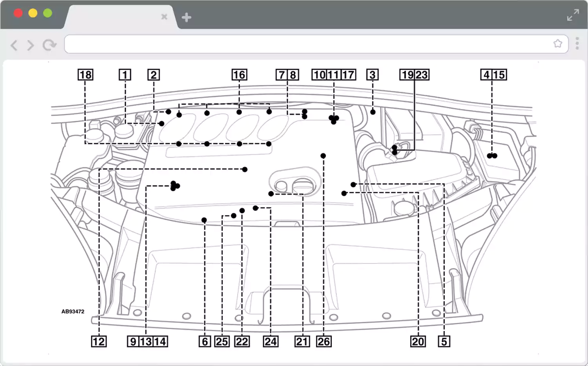Open the browser options three-dot menu
This screenshot has height=366, width=588.
click(577, 43)
